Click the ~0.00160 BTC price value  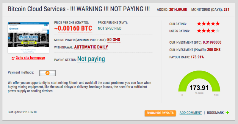coord(73,28)
